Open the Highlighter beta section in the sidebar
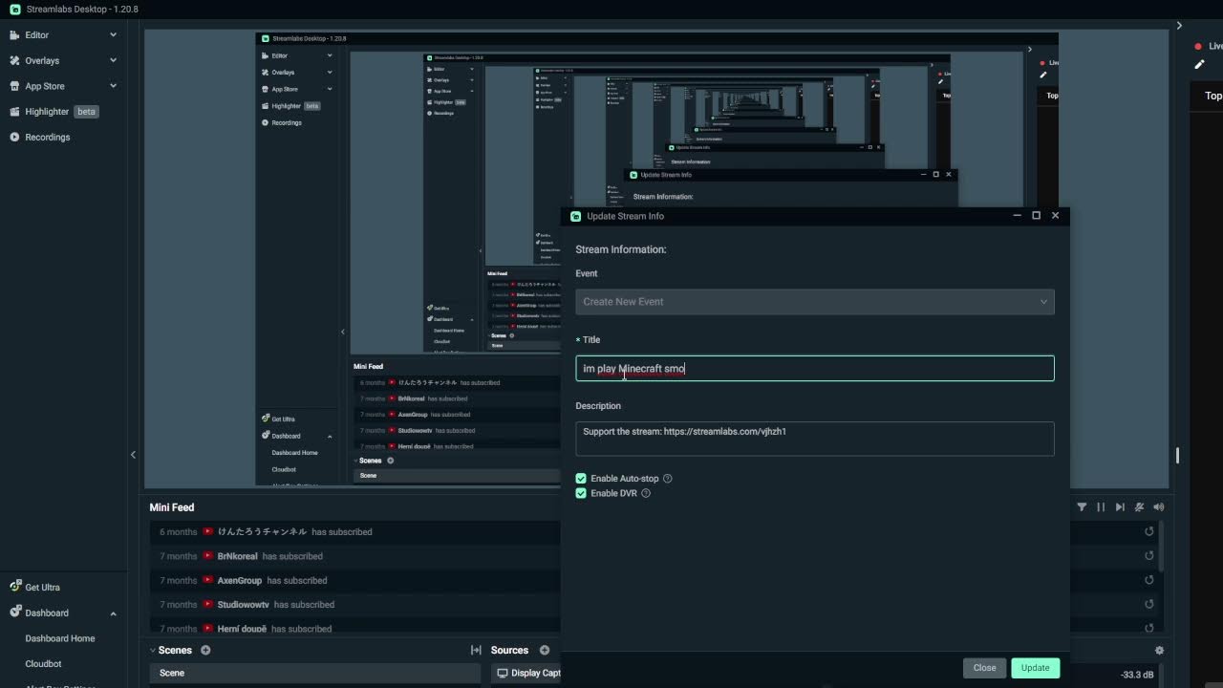 62,112
